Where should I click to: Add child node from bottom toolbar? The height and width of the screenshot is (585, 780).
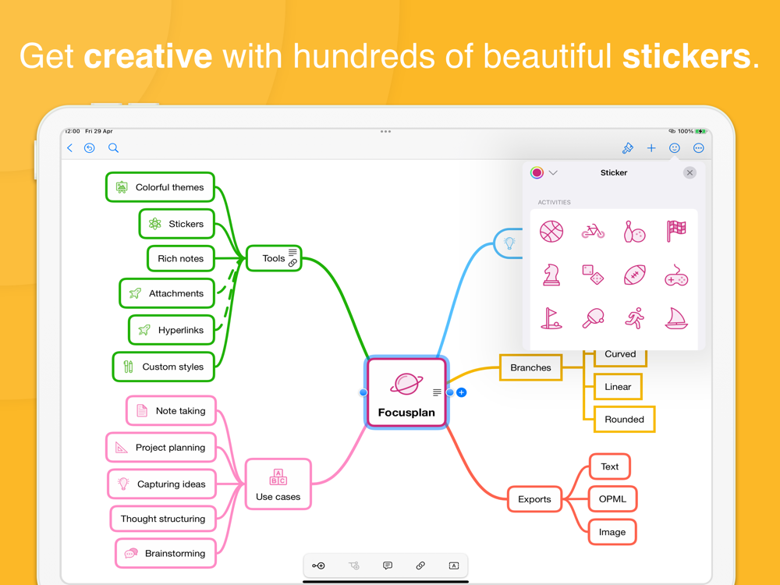tap(318, 565)
